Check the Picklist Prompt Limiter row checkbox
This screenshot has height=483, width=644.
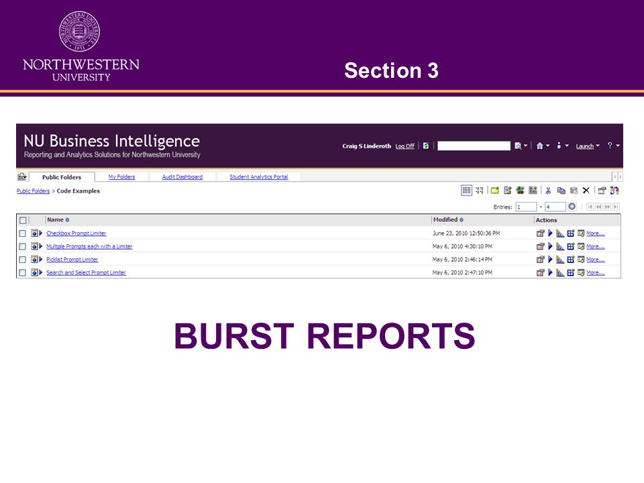click(x=23, y=260)
